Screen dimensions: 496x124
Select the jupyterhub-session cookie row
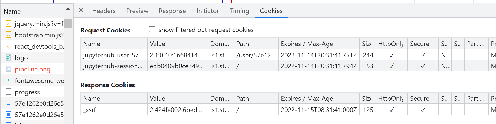pyautogui.click(x=288, y=66)
